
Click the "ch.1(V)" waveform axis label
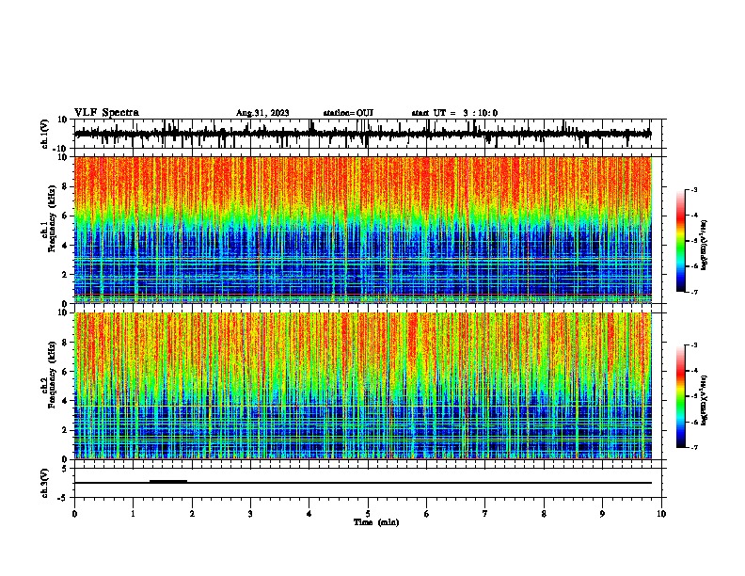coord(44,134)
